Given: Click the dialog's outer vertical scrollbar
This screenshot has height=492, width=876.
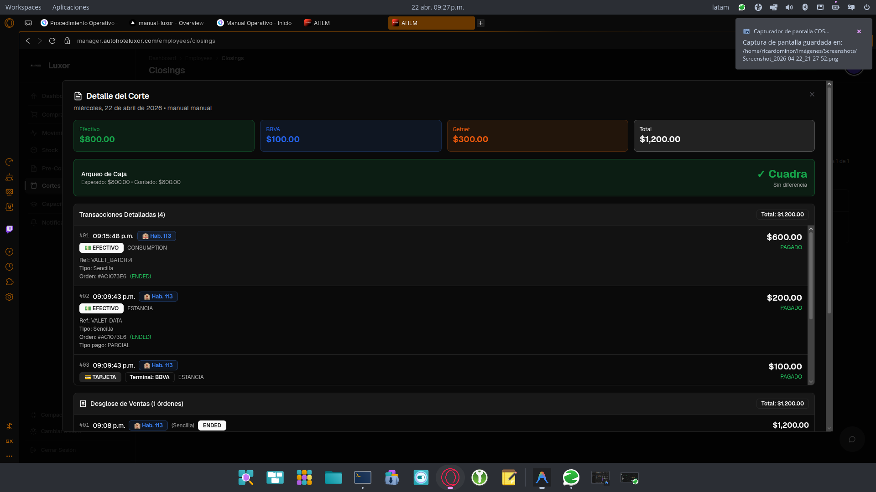Looking at the screenshot, I should (x=829, y=200).
